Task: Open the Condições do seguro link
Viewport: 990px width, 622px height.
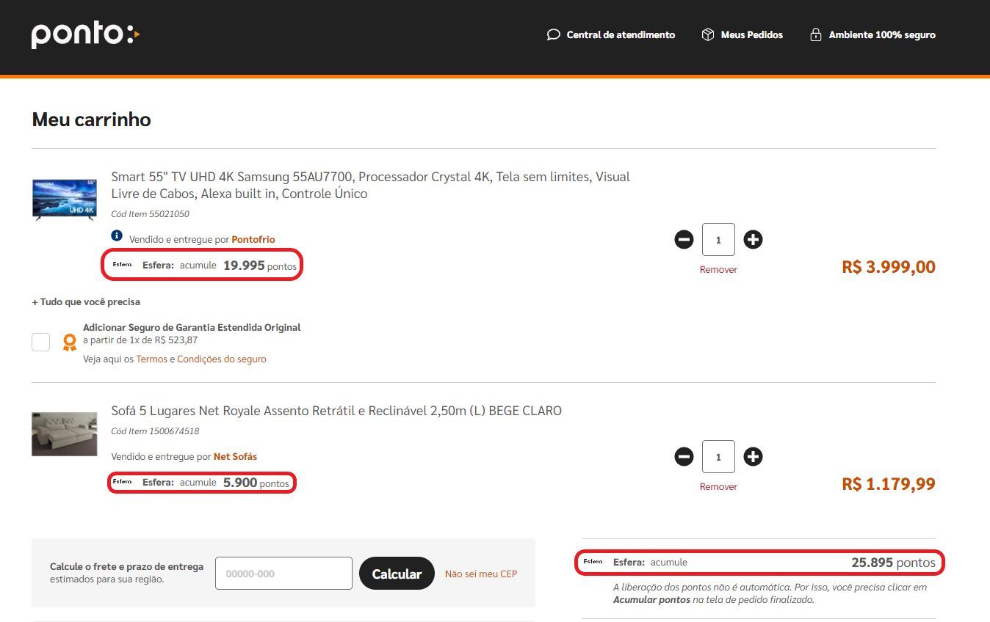Action: point(222,359)
